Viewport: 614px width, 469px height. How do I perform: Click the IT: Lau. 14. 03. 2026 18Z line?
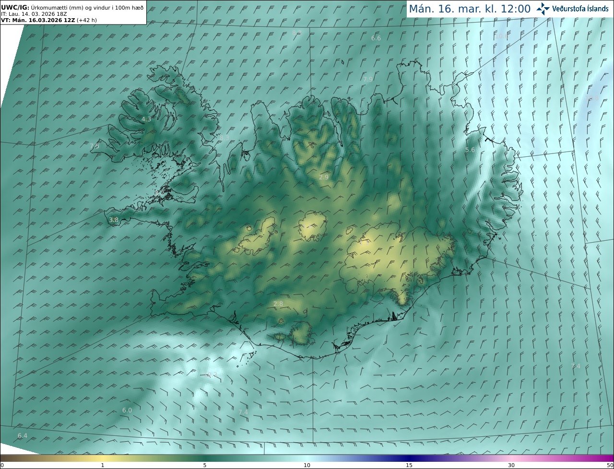coord(34,14)
